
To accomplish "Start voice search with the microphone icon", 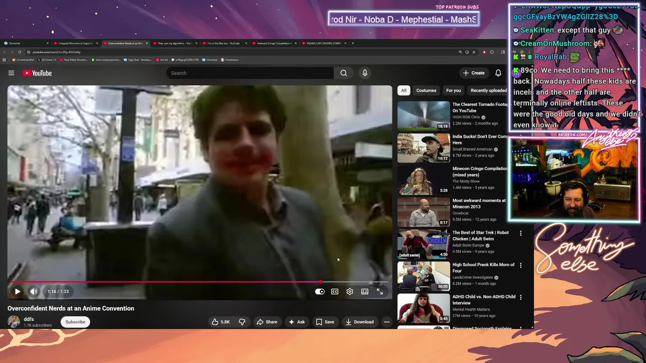I will pos(365,73).
